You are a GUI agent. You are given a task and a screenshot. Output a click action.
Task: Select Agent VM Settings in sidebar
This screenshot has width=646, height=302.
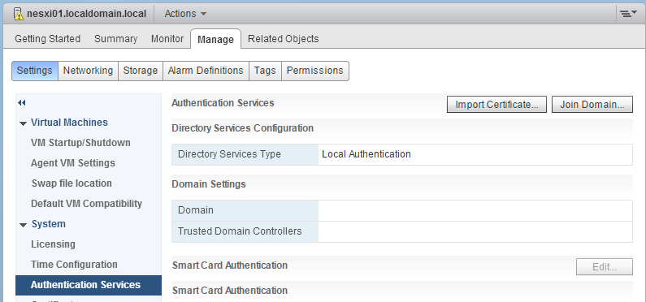(x=73, y=163)
